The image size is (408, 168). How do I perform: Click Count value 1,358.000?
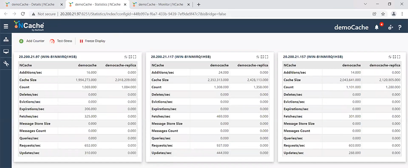click(x=261, y=87)
